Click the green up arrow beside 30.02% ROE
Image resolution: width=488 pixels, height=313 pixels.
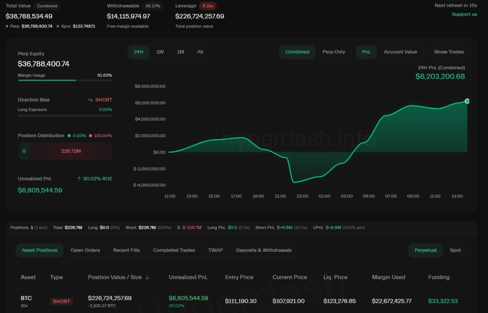tap(79, 179)
